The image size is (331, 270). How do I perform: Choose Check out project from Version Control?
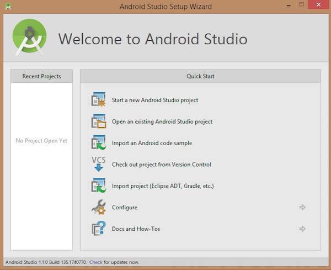pyautogui.click(x=161, y=165)
